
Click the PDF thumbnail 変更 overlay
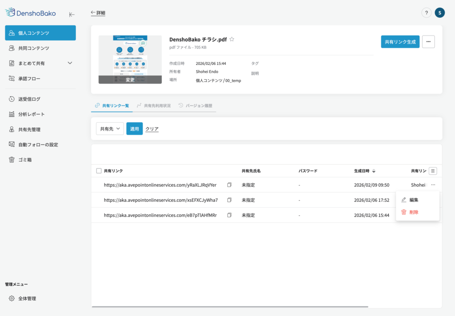130,80
